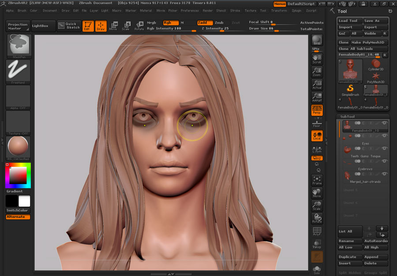This screenshot has height=276, width=397.
Task: Click Make PolyMesh3D button
Action: (x=369, y=42)
